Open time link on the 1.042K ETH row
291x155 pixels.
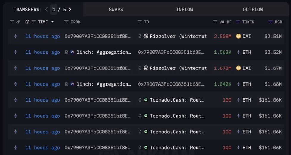pyautogui.click(x=43, y=84)
